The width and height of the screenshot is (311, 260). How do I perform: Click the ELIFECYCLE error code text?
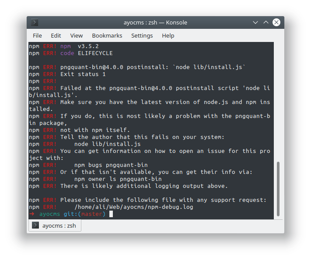(95, 53)
